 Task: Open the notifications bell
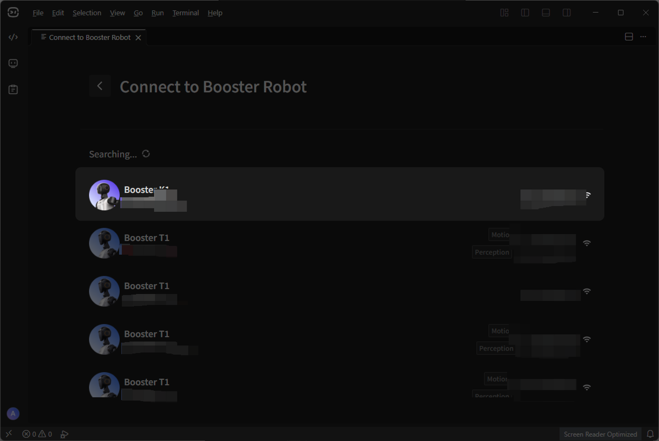650,434
